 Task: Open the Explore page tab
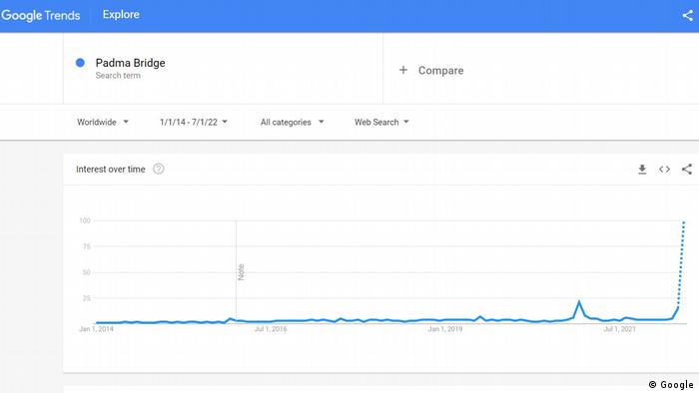[x=121, y=15]
